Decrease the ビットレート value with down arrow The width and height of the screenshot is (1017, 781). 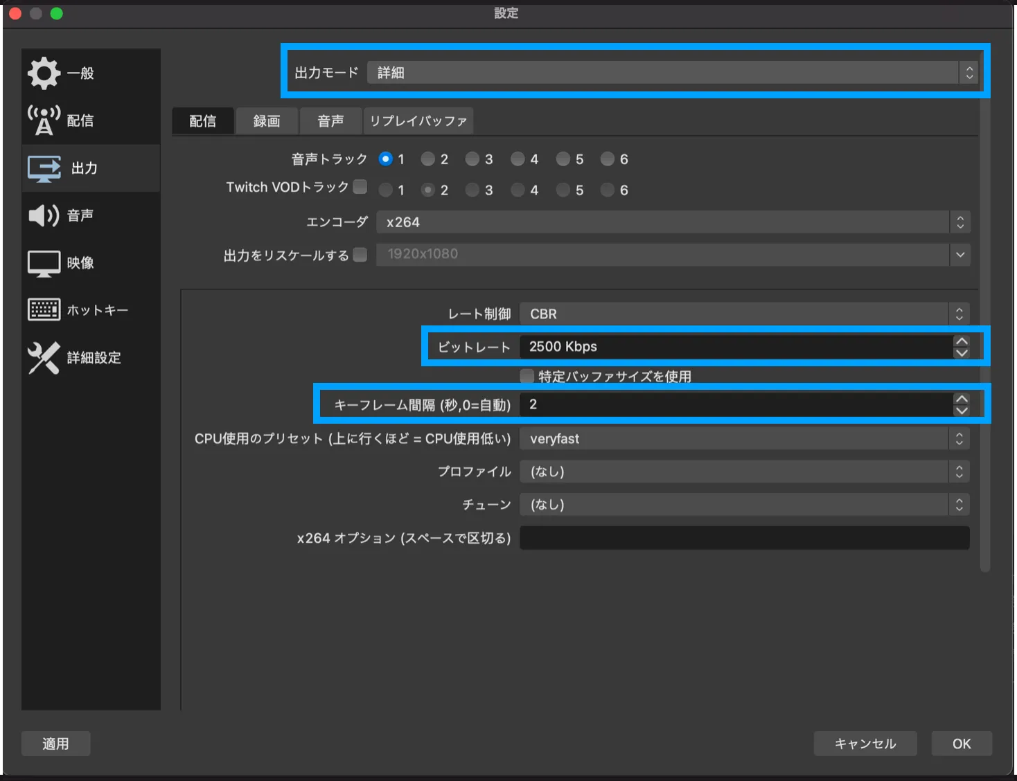point(962,352)
